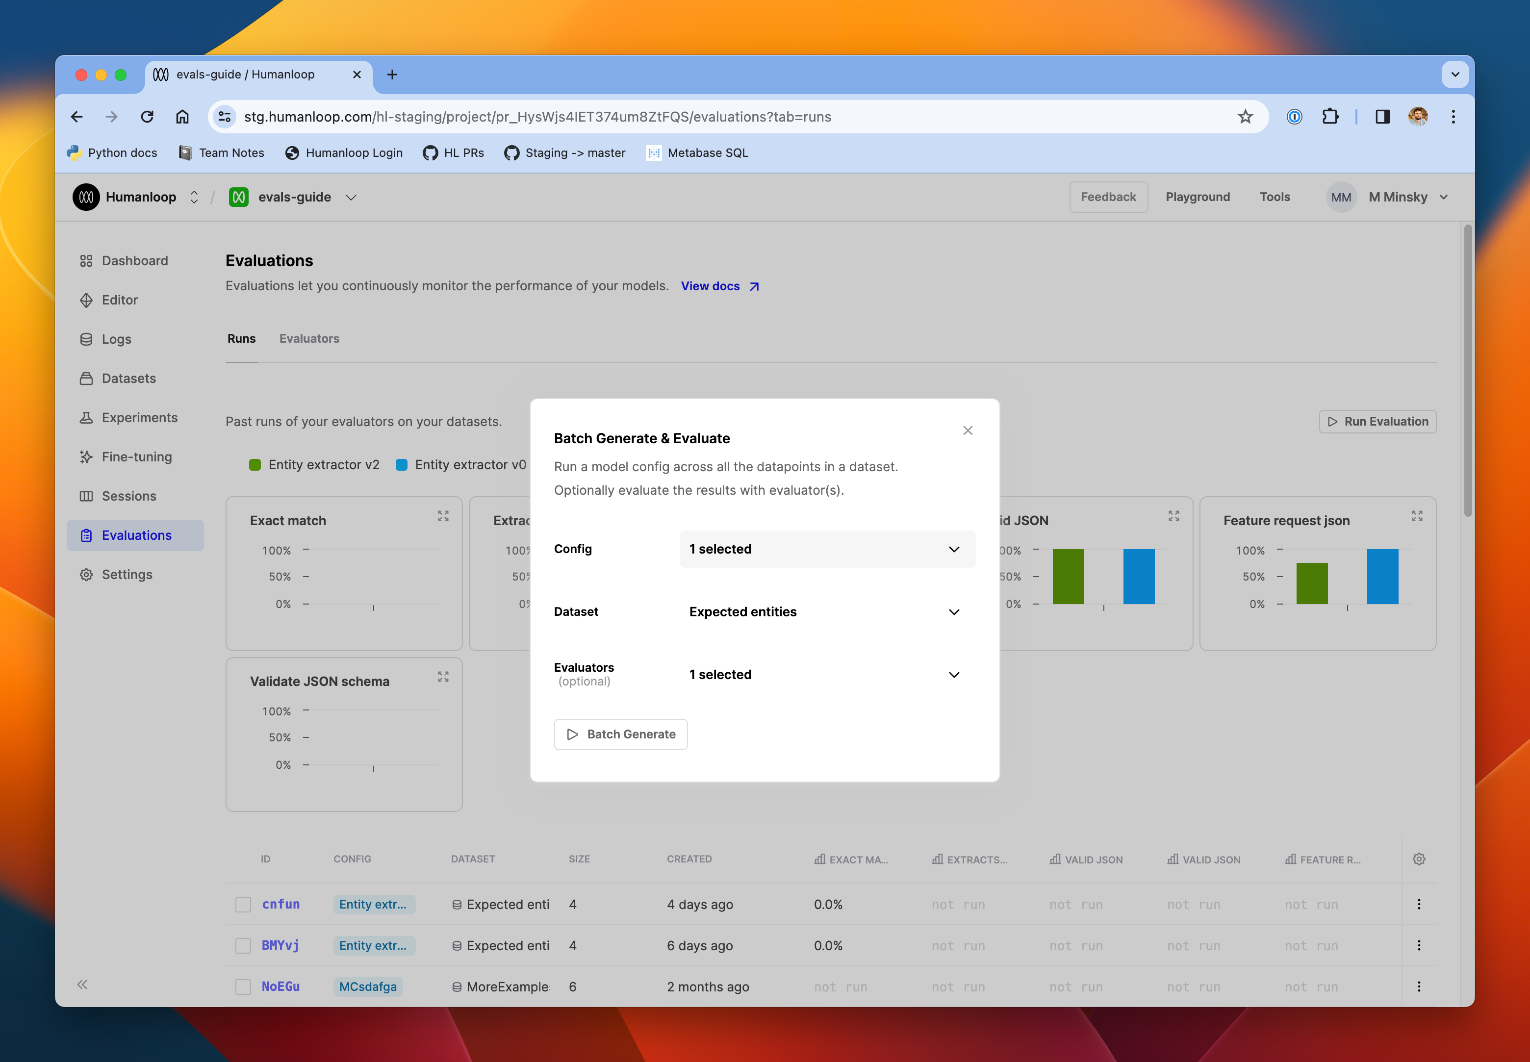Open the browser extensions puzzle icon

pyautogui.click(x=1330, y=117)
